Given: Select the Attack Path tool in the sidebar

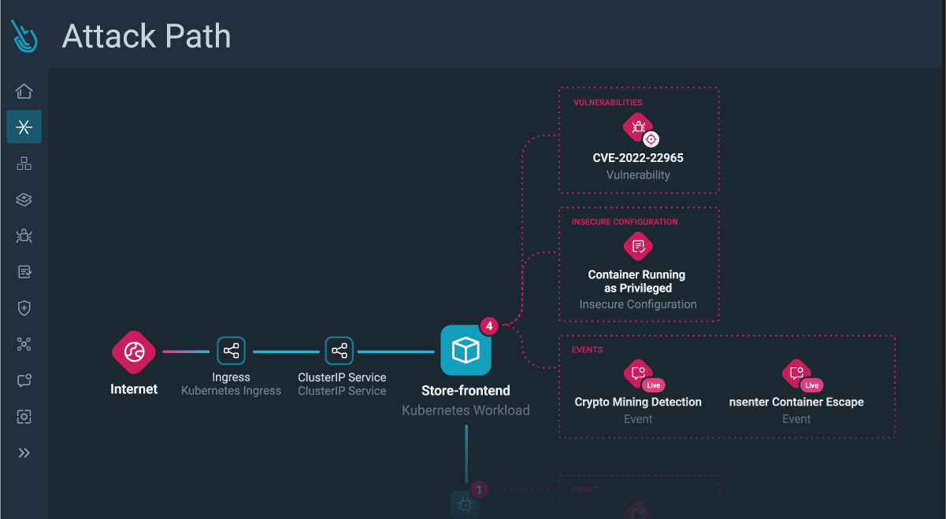Looking at the screenshot, I should pyautogui.click(x=24, y=127).
